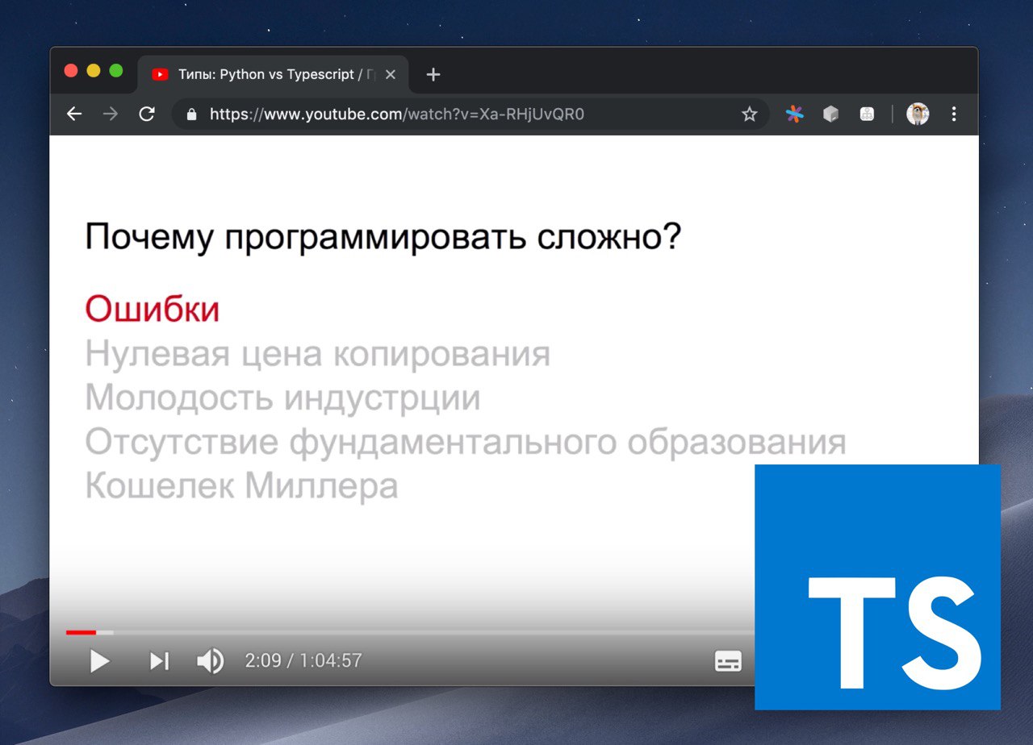Play the video
The image size is (1033, 745).
(x=99, y=661)
